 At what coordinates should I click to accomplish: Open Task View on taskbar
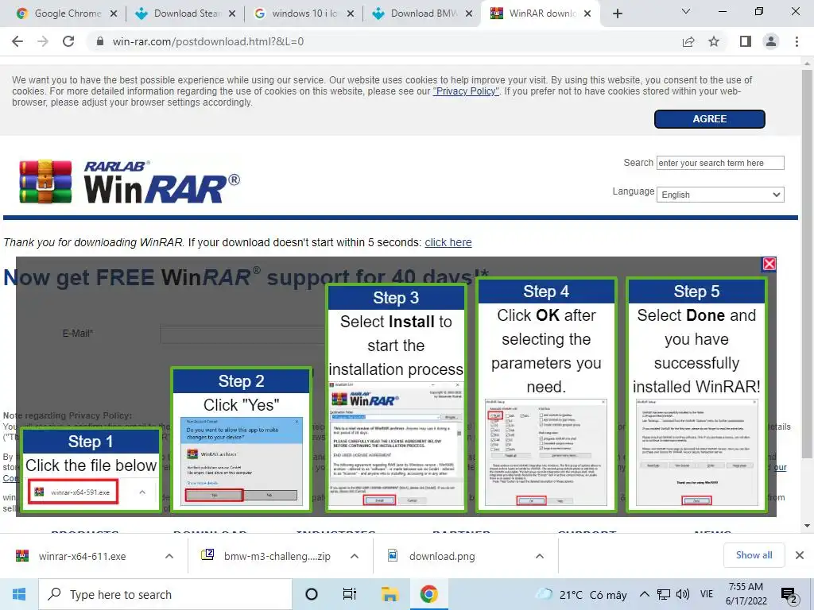coord(350,594)
